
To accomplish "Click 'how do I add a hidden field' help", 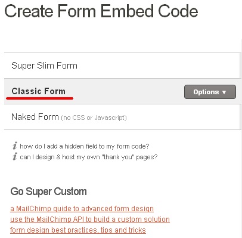I will (85, 146).
